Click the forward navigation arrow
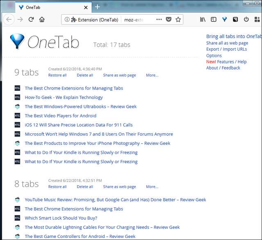This screenshot has width=262, height=240. [x=20, y=20]
